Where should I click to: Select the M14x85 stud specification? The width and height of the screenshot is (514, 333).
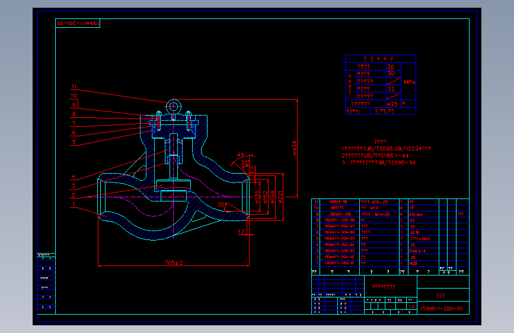coord(381,214)
